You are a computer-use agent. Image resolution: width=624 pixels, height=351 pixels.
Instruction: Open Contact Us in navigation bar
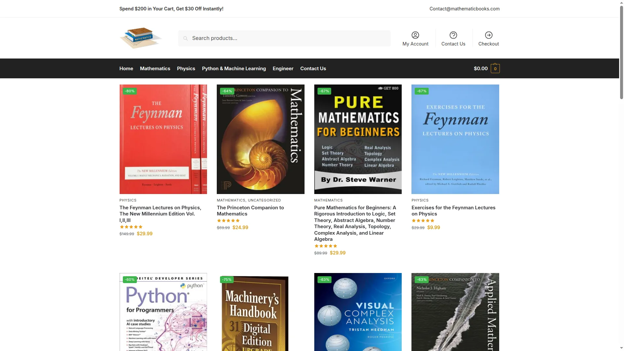[x=313, y=69]
